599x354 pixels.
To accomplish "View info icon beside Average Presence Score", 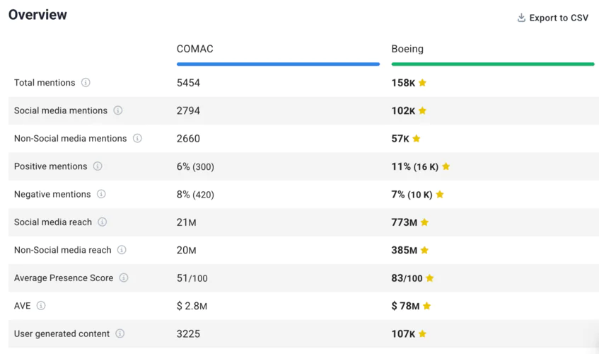I will 123,278.
